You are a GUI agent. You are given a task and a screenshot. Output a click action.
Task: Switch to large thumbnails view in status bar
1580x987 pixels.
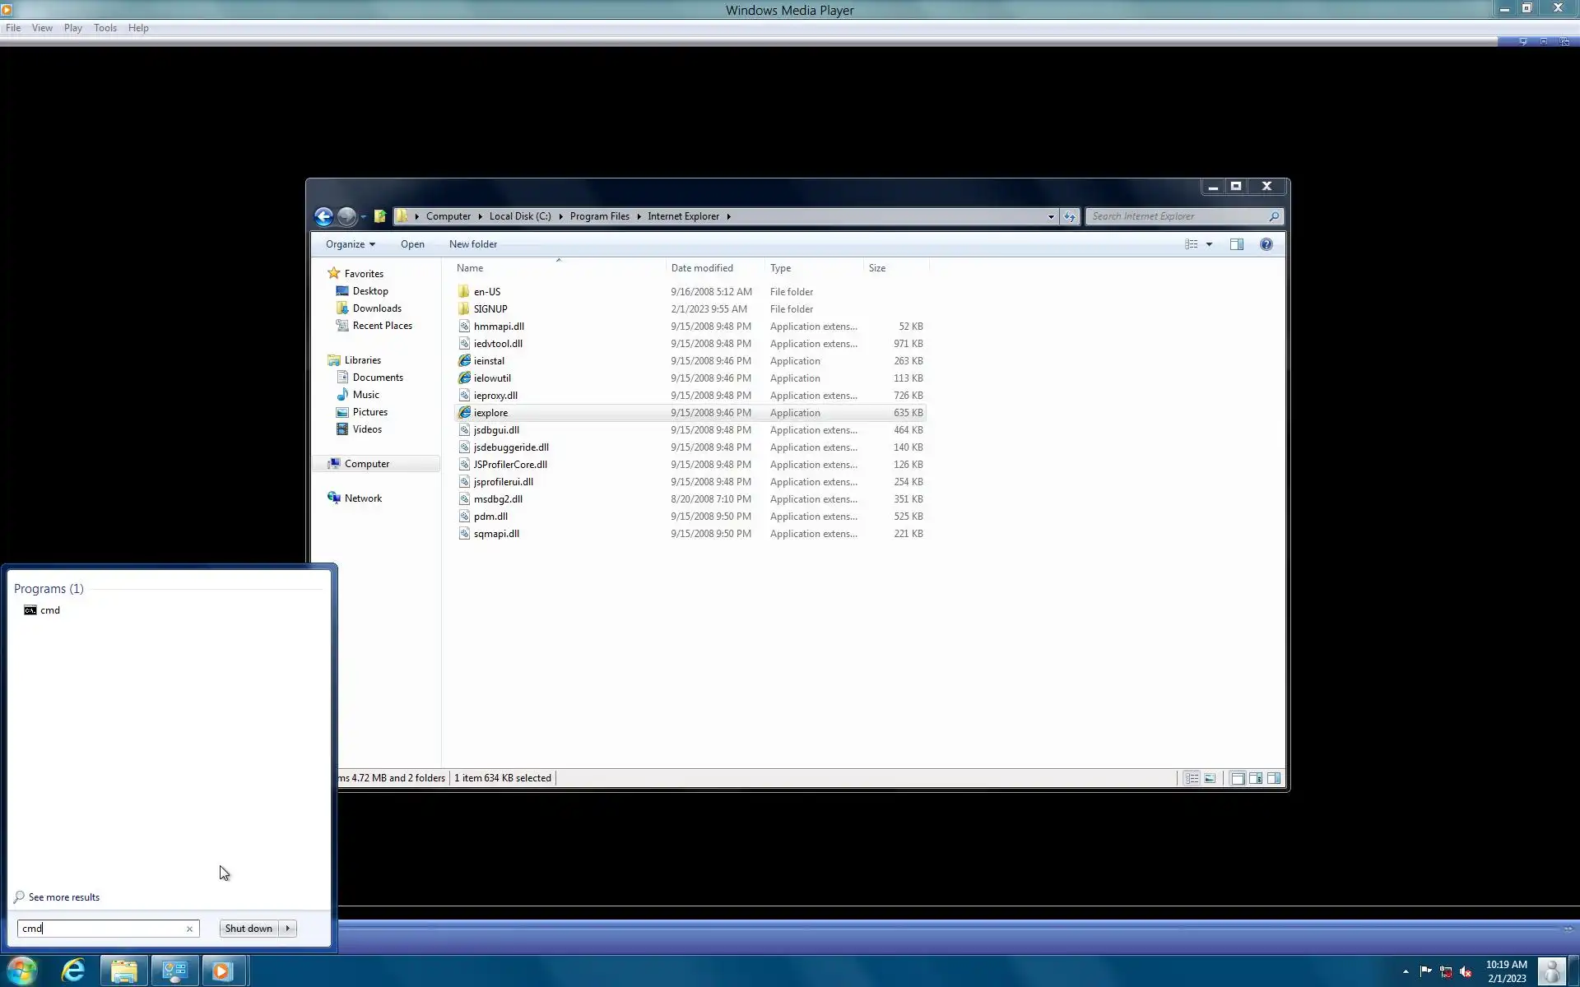pyautogui.click(x=1210, y=778)
